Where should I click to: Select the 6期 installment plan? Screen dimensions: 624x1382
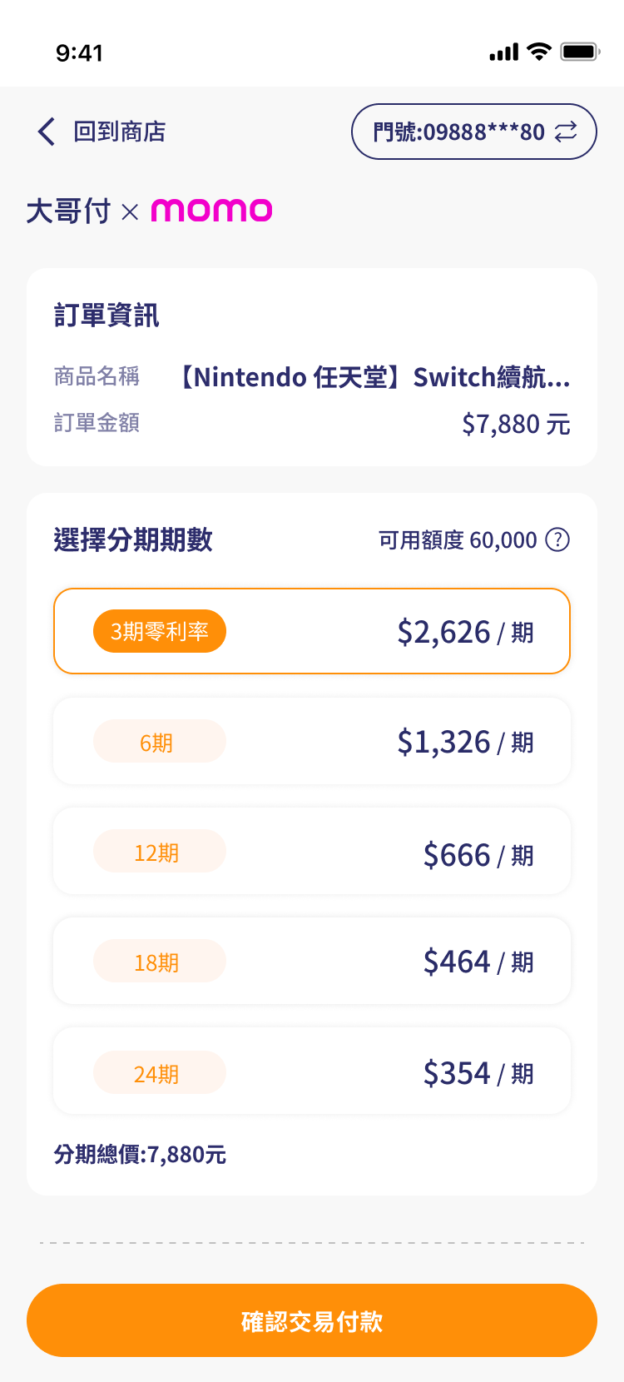tap(312, 741)
